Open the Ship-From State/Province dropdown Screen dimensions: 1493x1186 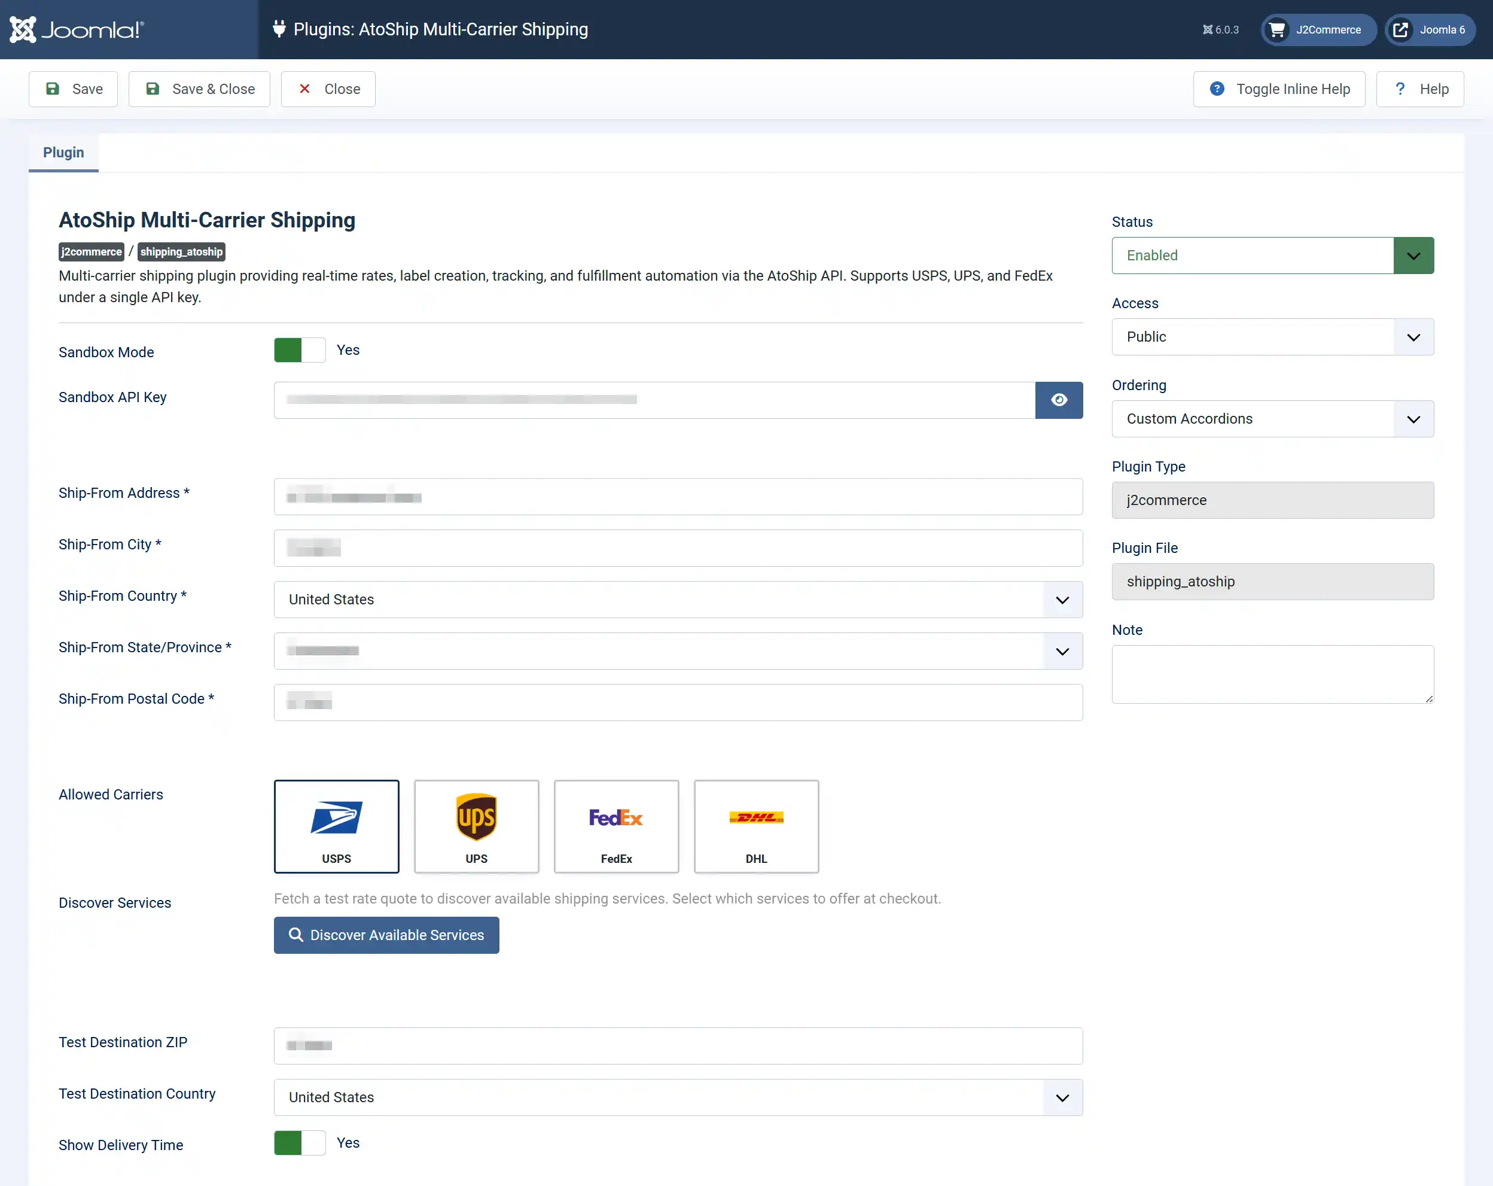coord(678,651)
